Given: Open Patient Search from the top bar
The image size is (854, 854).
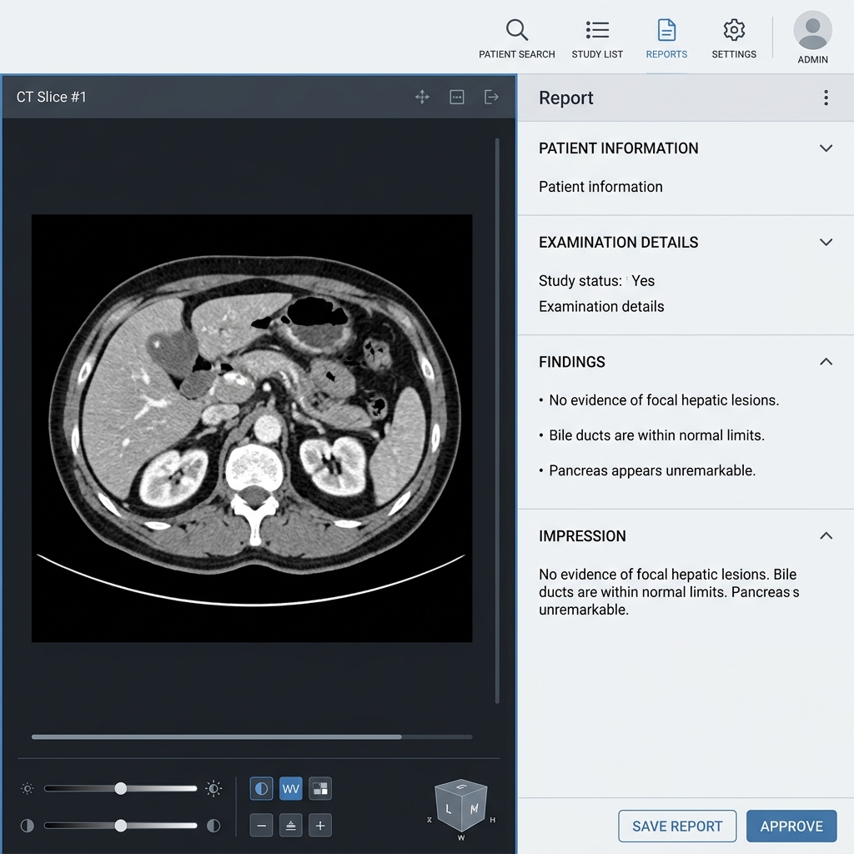Looking at the screenshot, I should (516, 38).
